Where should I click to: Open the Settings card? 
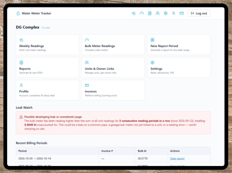[x=179, y=68]
